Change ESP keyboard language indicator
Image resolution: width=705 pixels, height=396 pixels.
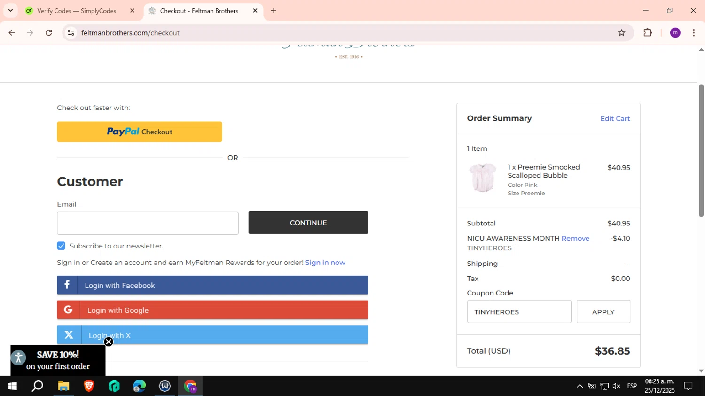coord(632,386)
